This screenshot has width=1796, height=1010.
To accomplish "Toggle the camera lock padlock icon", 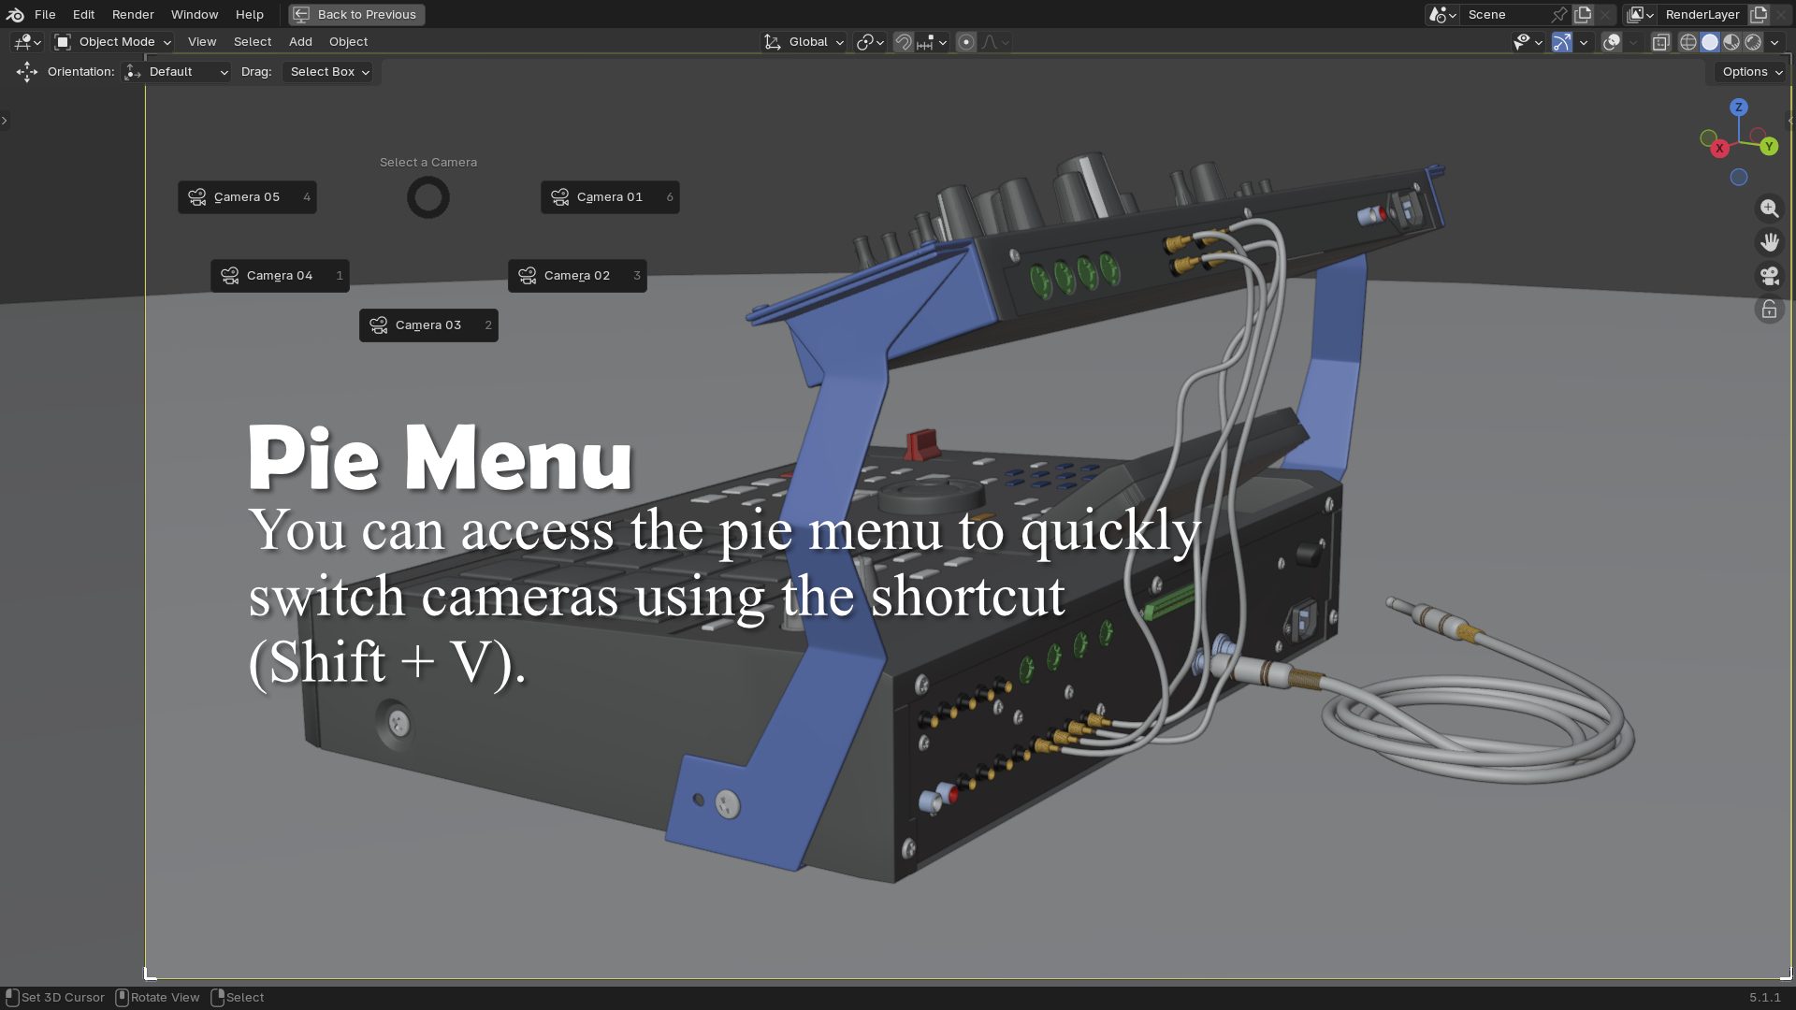I will click(1769, 310).
